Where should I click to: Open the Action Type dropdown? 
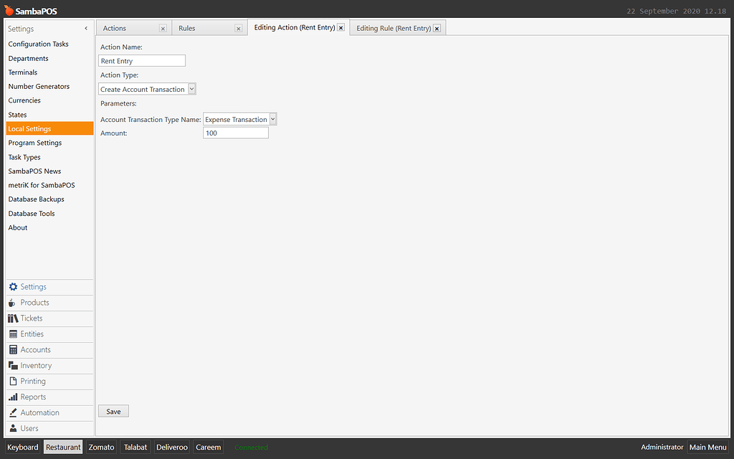[x=190, y=89]
